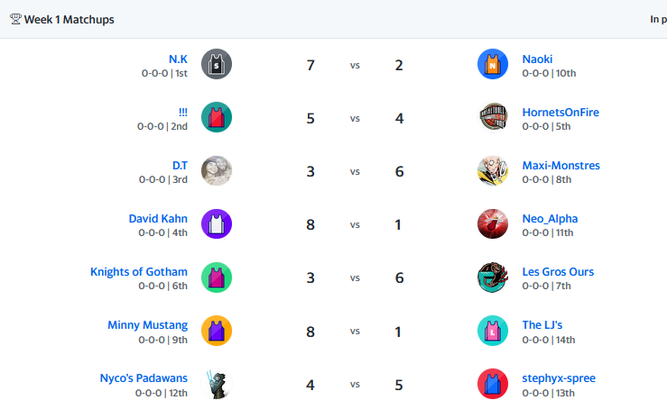Open the N.K versus Naoki matchup

[x=355, y=65]
